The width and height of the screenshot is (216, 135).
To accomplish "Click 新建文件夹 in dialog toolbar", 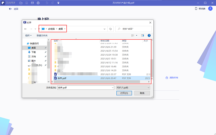I will coord(42,35).
